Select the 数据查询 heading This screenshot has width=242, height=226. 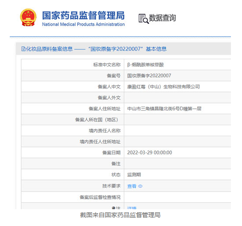pos(162,18)
